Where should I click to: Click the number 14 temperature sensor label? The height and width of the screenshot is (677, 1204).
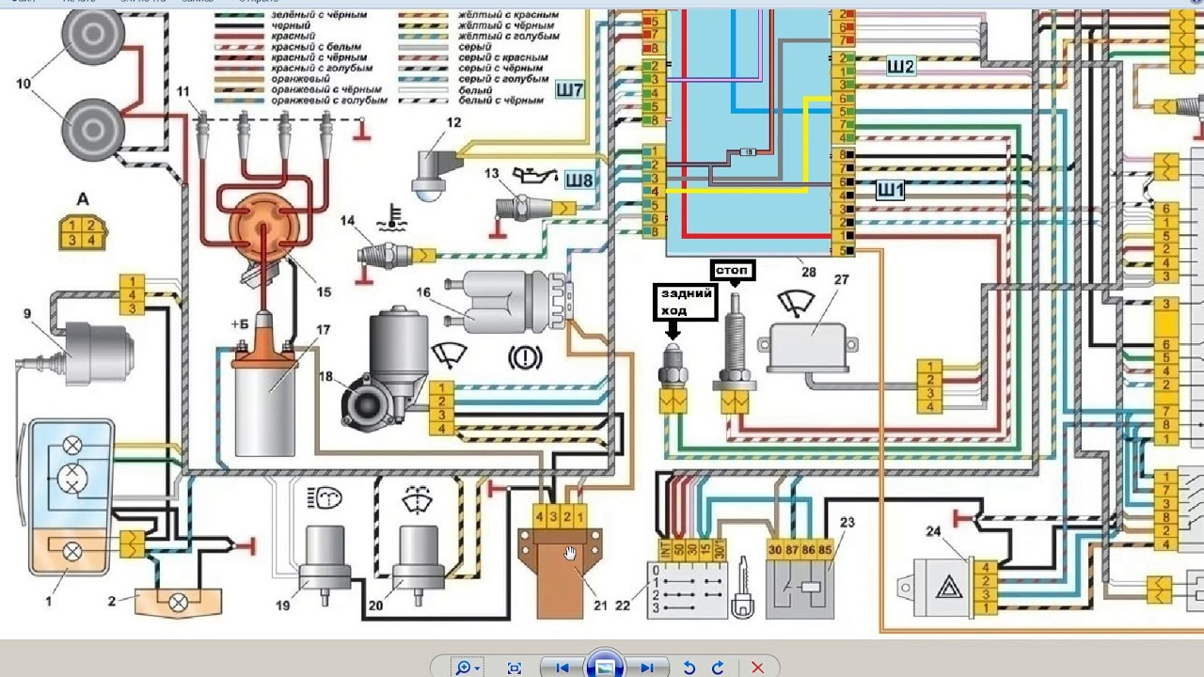348,221
